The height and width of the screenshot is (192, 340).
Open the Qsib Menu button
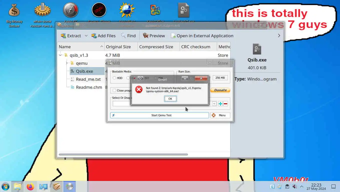(220, 115)
